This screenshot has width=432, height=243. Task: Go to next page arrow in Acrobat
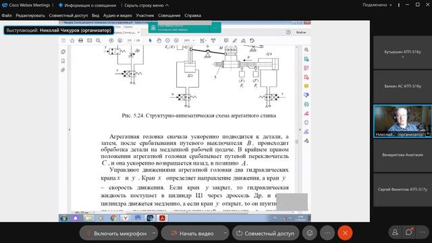tap(120, 40)
